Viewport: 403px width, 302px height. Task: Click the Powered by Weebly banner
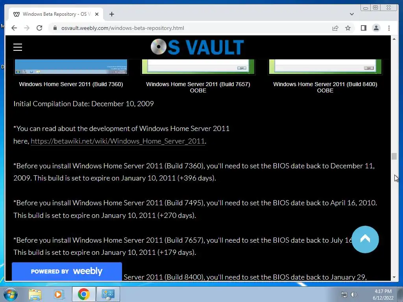coord(67,271)
